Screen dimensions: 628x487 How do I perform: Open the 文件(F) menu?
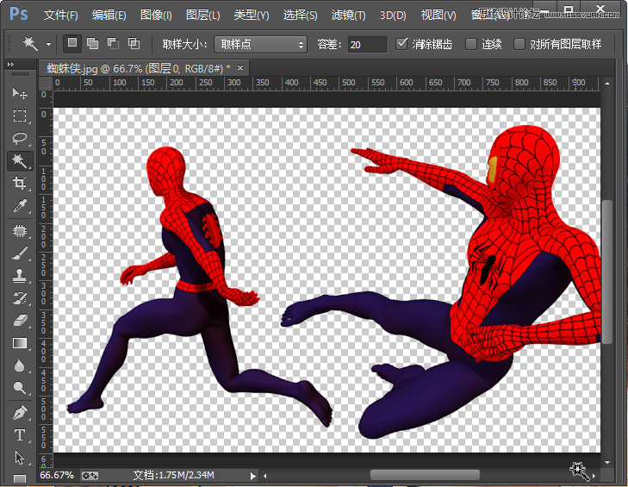click(61, 16)
